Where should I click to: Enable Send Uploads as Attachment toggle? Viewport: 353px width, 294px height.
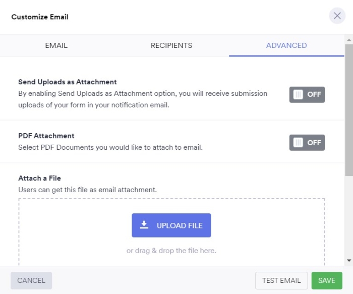coord(307,95)
